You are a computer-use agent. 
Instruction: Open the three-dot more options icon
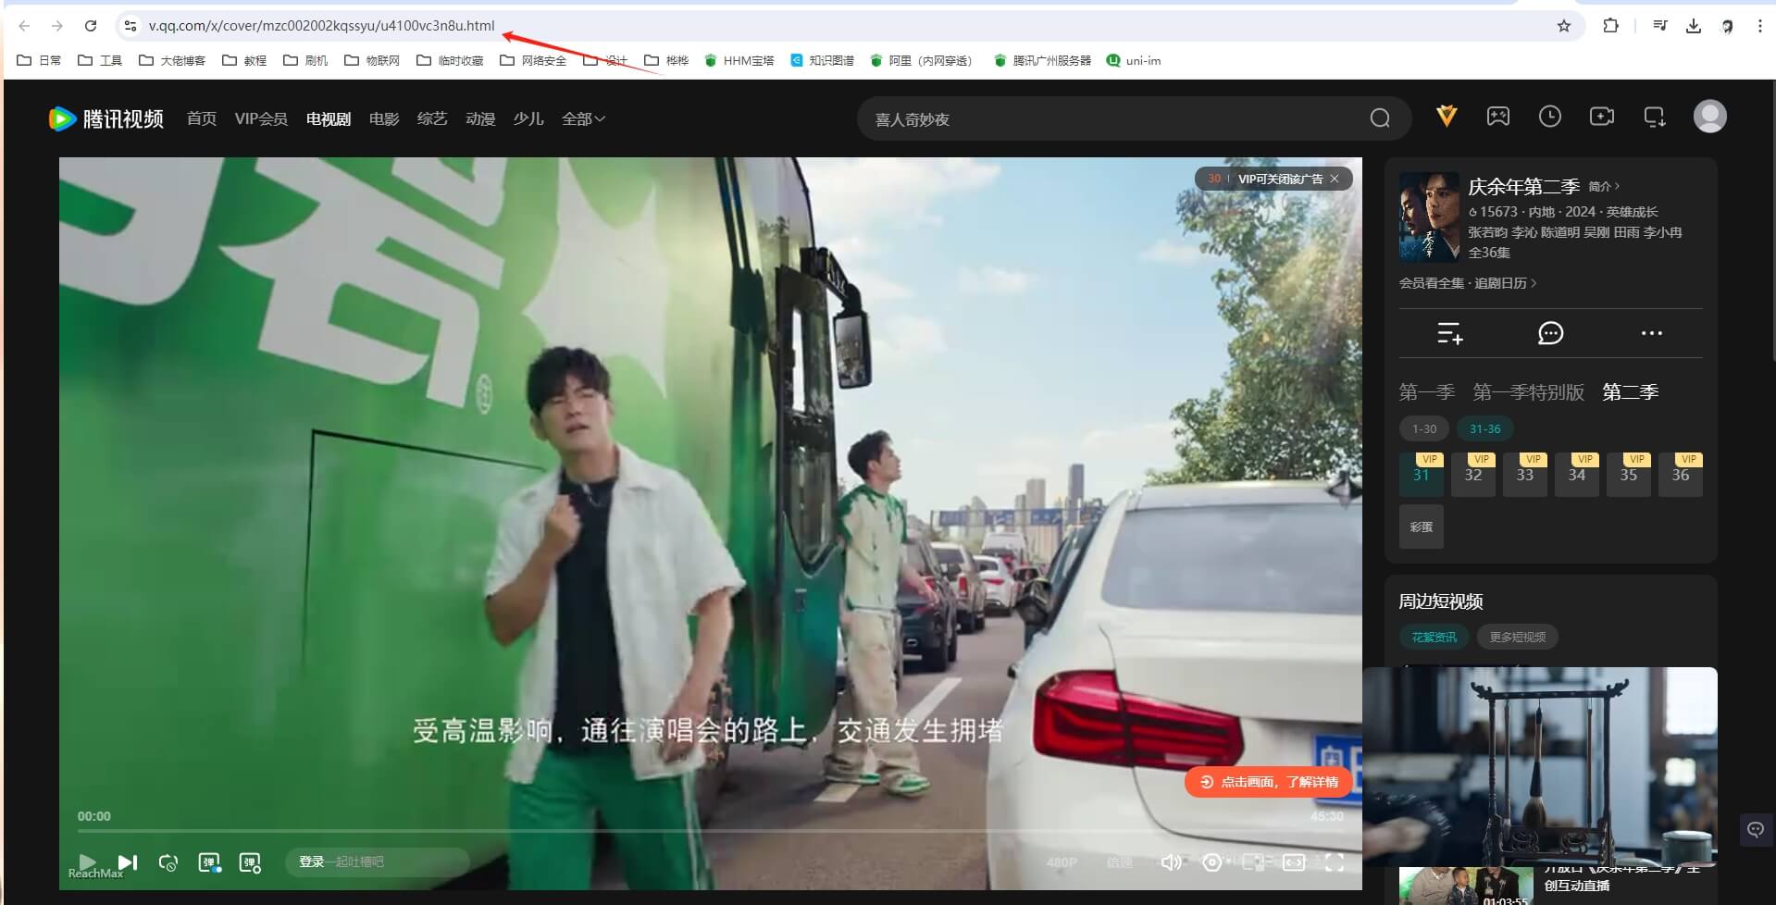pyautogui.click(x=1652, y=333)
